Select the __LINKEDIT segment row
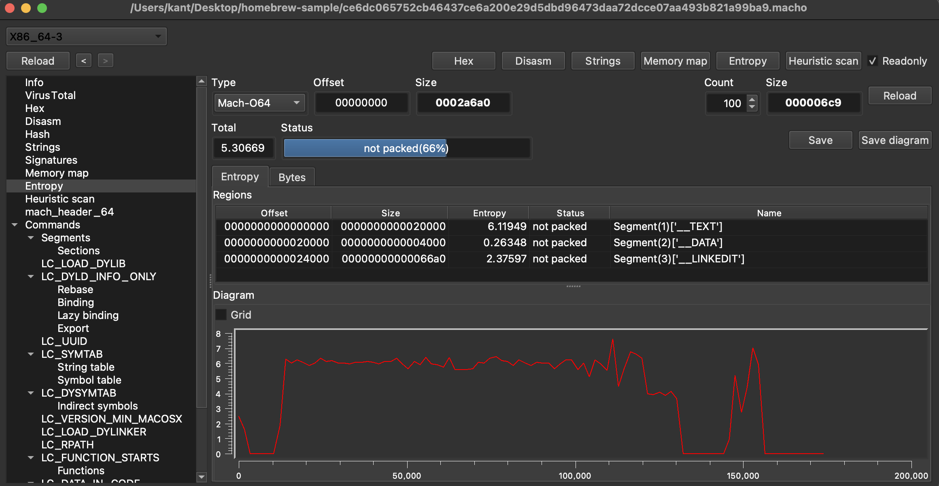The image size is (939, 486). 571,259
